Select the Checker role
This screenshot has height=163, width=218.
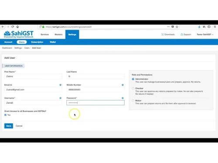(x=133, y=88)
